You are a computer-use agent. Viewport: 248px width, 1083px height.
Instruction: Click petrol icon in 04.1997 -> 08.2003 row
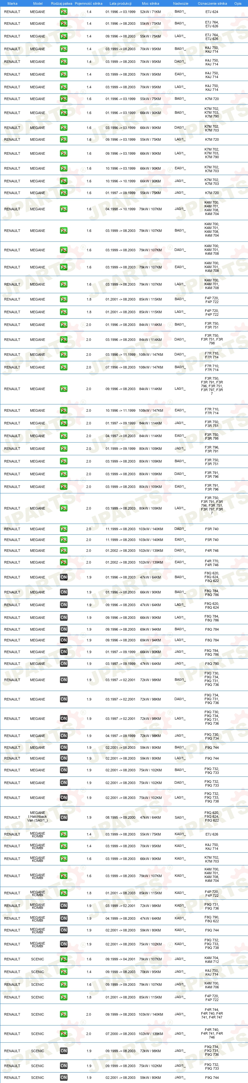click(x=63, y=436)
